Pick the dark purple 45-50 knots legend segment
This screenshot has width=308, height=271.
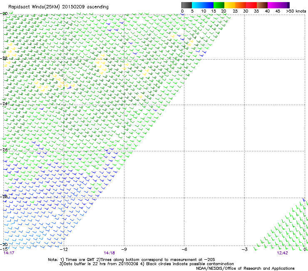(284, 5)
